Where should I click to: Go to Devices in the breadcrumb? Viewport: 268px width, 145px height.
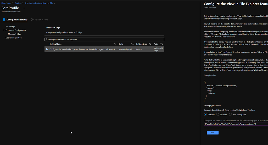pos(18,3)
